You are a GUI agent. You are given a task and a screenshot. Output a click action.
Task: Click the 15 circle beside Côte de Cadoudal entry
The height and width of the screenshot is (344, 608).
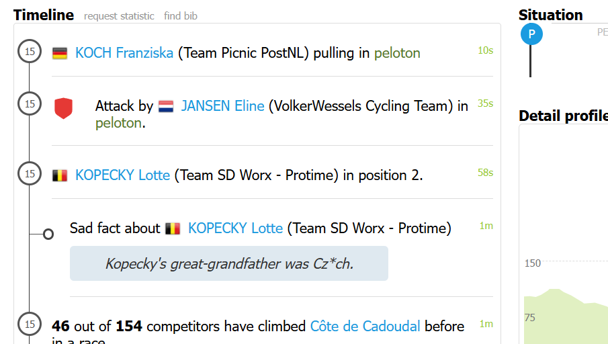[x=30, y=324]
